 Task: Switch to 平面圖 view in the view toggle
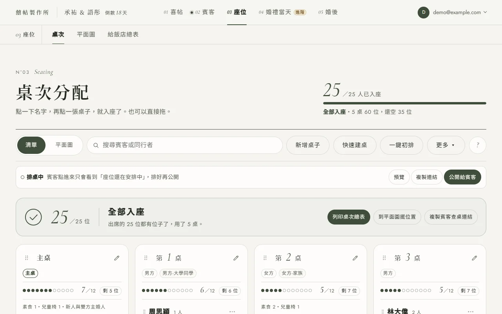pos(64,145)
